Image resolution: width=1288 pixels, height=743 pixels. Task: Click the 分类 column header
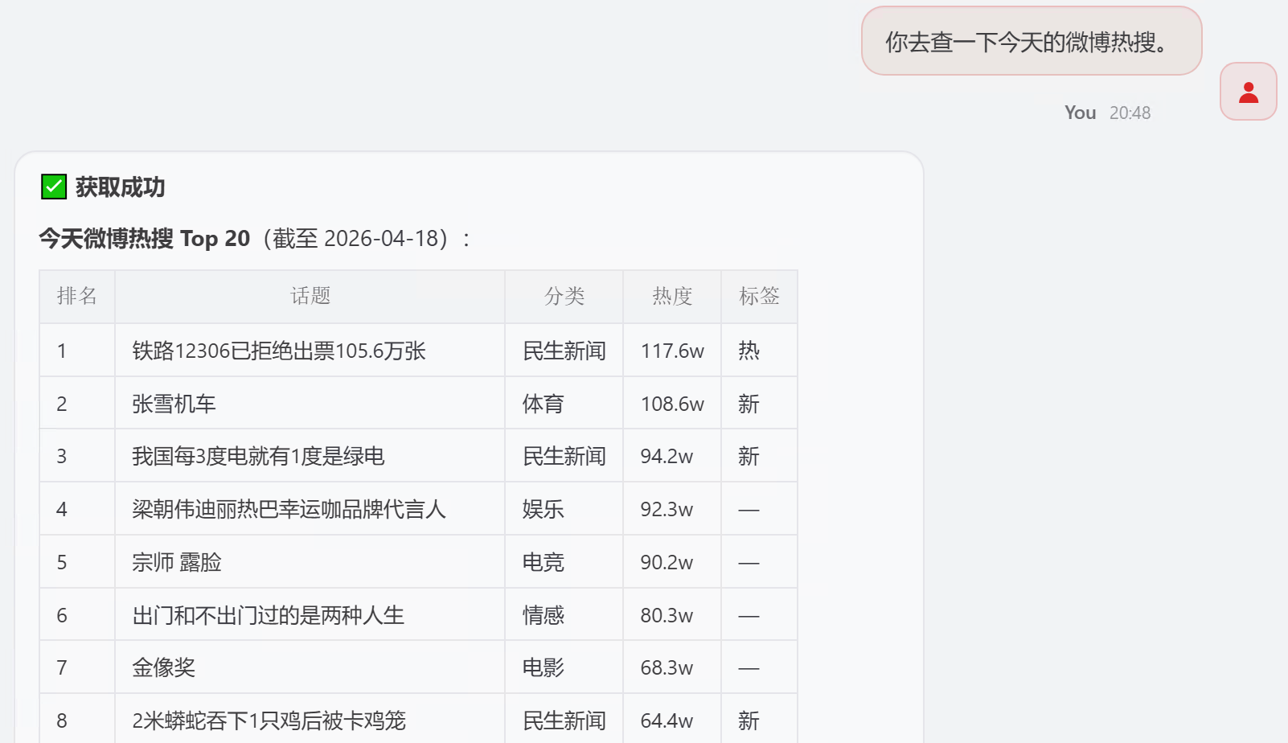click(x=564, y=296)
